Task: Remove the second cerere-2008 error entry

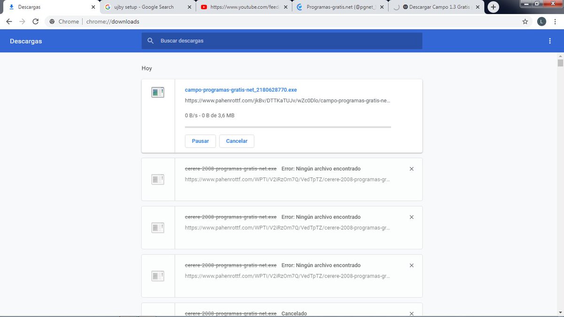Action: pos(412,217)
